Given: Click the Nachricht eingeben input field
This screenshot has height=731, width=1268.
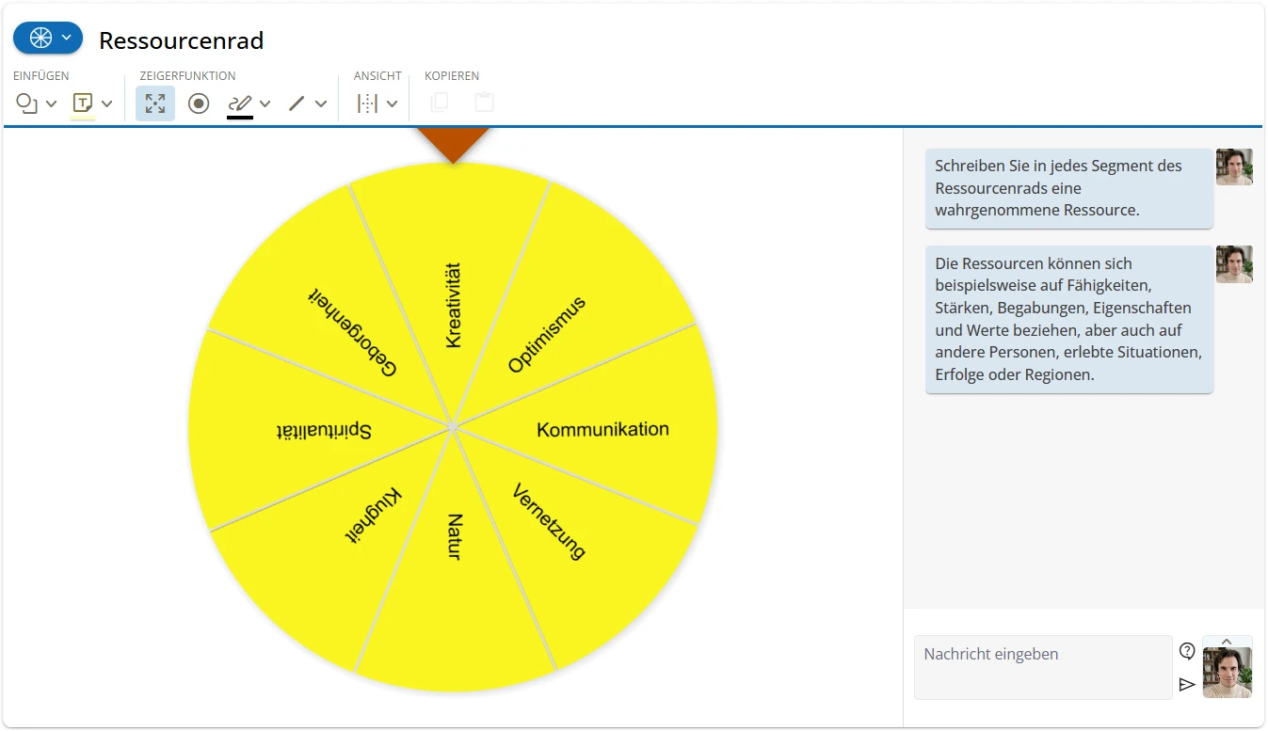Looking at the screenshot, I should pyautogui.click(x=1042, y=667).
